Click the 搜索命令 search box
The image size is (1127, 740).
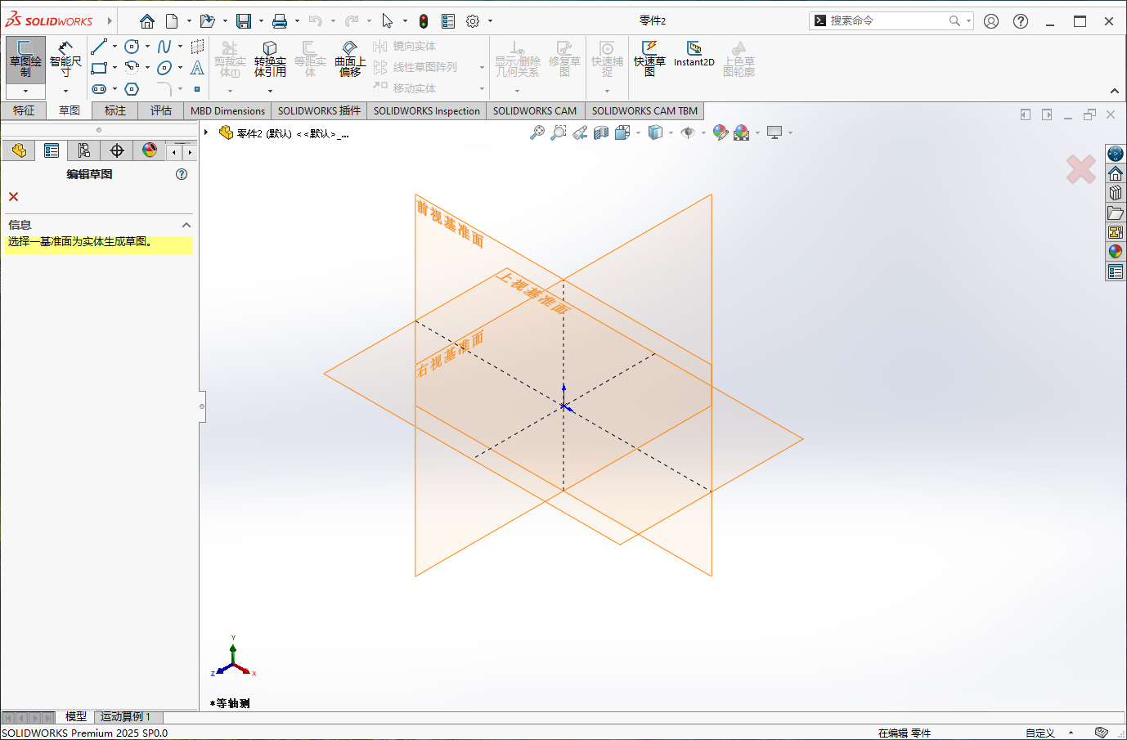(891, 20)
